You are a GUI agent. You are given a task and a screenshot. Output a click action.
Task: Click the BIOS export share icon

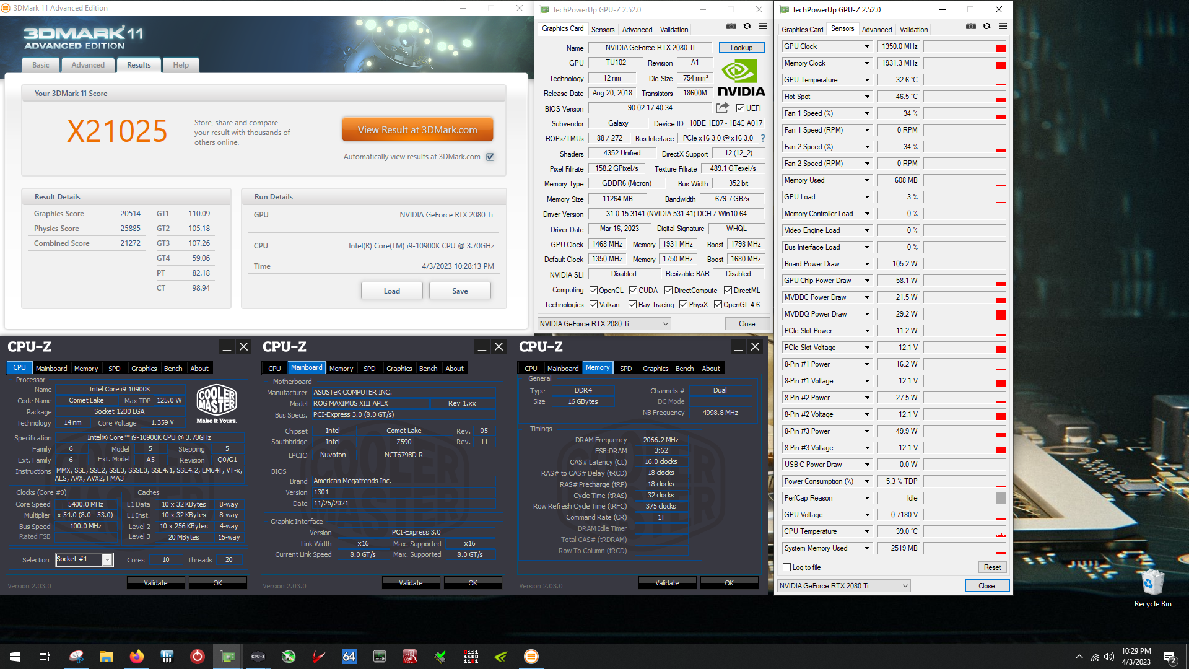tap(722, 108)
